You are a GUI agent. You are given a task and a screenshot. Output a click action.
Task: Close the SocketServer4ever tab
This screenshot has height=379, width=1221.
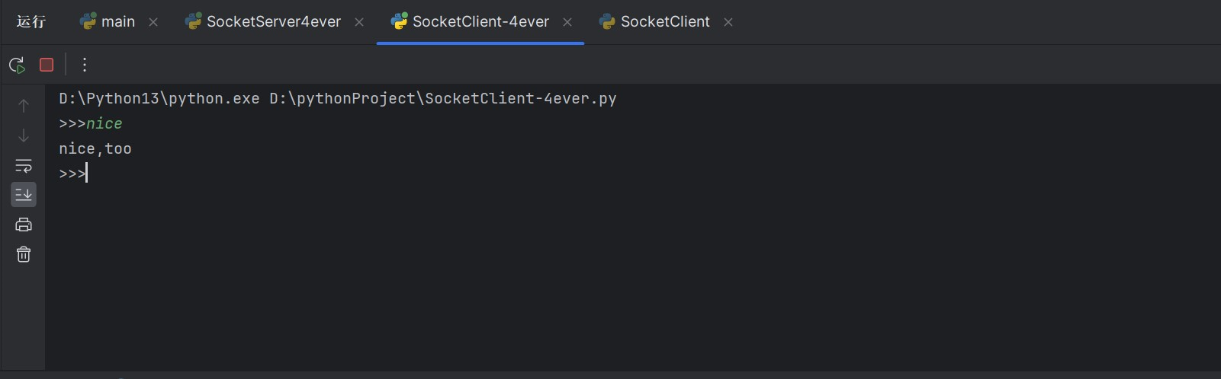[x=359, y=22]
